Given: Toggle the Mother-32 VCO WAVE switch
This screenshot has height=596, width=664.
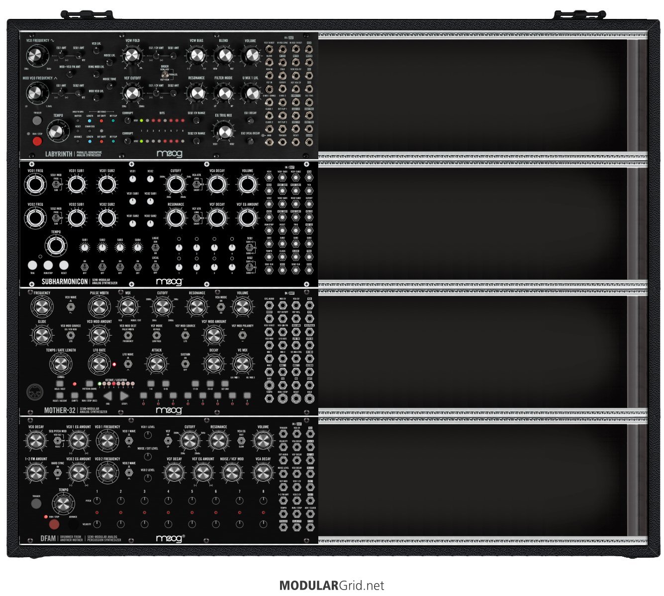Looking at the screenshot, I should (x=71, y=307).
